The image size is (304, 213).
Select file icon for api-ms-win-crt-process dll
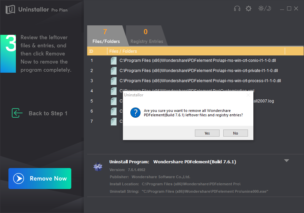[113, 81]
